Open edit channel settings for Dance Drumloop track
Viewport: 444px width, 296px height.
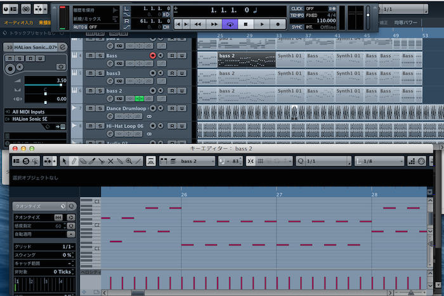(x=110, y=116)
